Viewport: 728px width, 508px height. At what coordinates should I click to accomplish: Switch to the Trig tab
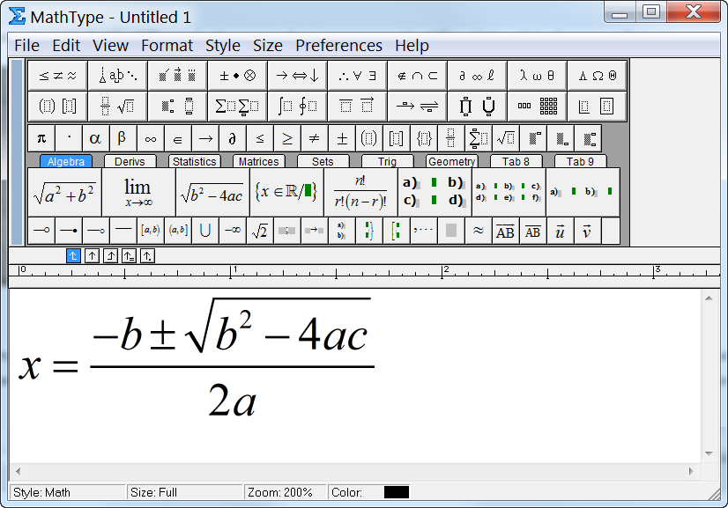(388, 162)
